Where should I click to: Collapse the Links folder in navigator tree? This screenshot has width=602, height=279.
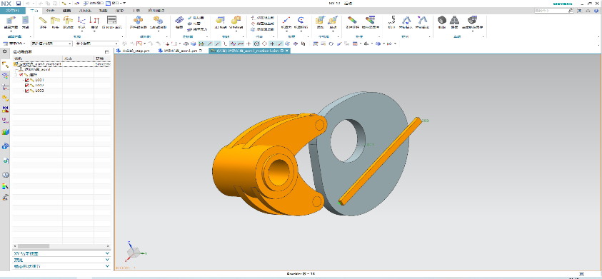coord(16,75)
